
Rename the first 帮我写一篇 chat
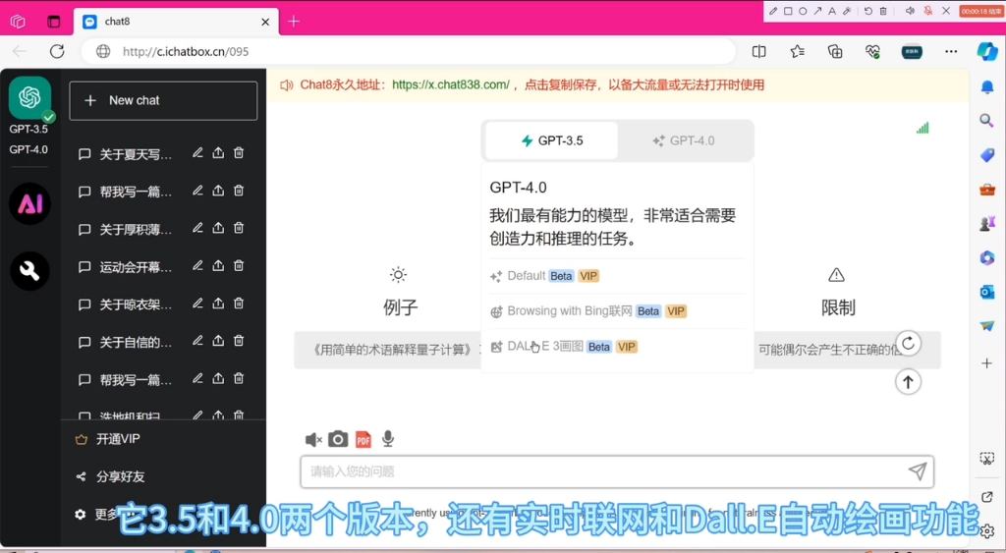(197, 191)
